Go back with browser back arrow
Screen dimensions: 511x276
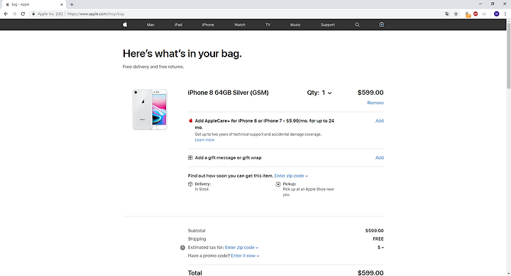pyautogui.click(x=6, y=13)
